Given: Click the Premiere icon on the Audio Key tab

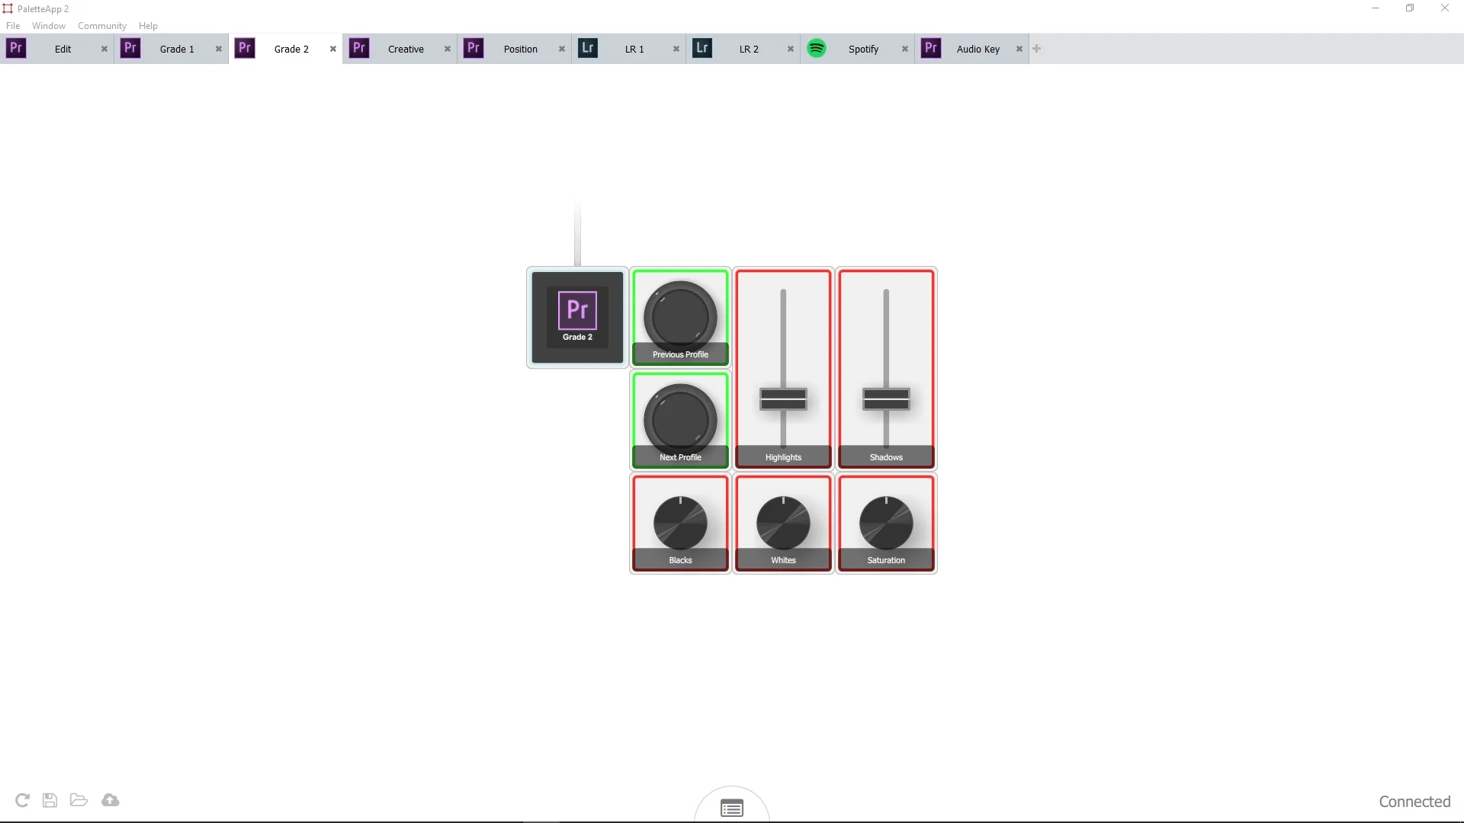Looking at the screenshot, I should coord(931,48).
